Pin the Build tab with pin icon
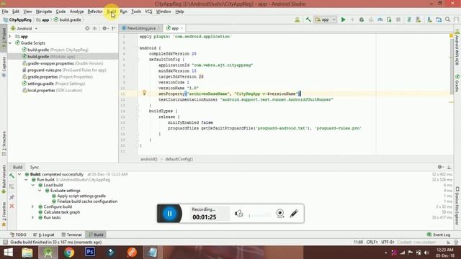 (x=12, y=197)
